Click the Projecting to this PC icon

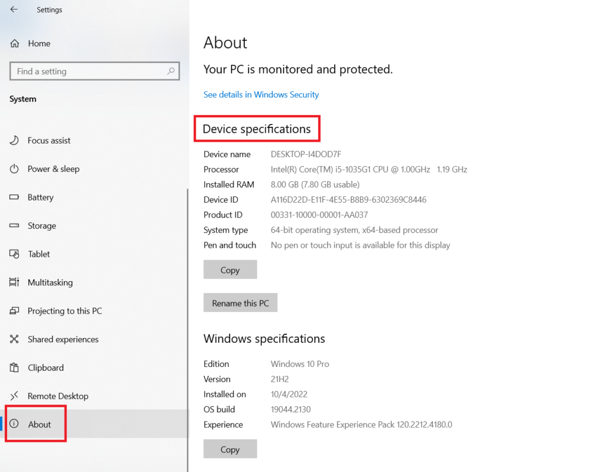click(x=14, y=311)
